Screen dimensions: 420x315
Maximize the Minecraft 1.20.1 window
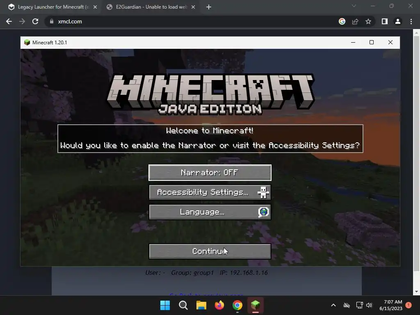372,42
